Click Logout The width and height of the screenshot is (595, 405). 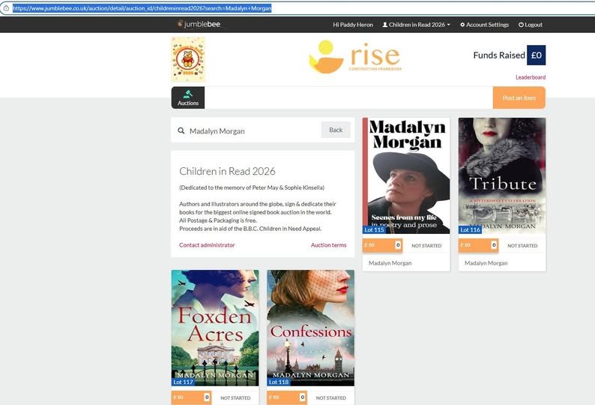[531, 25]
